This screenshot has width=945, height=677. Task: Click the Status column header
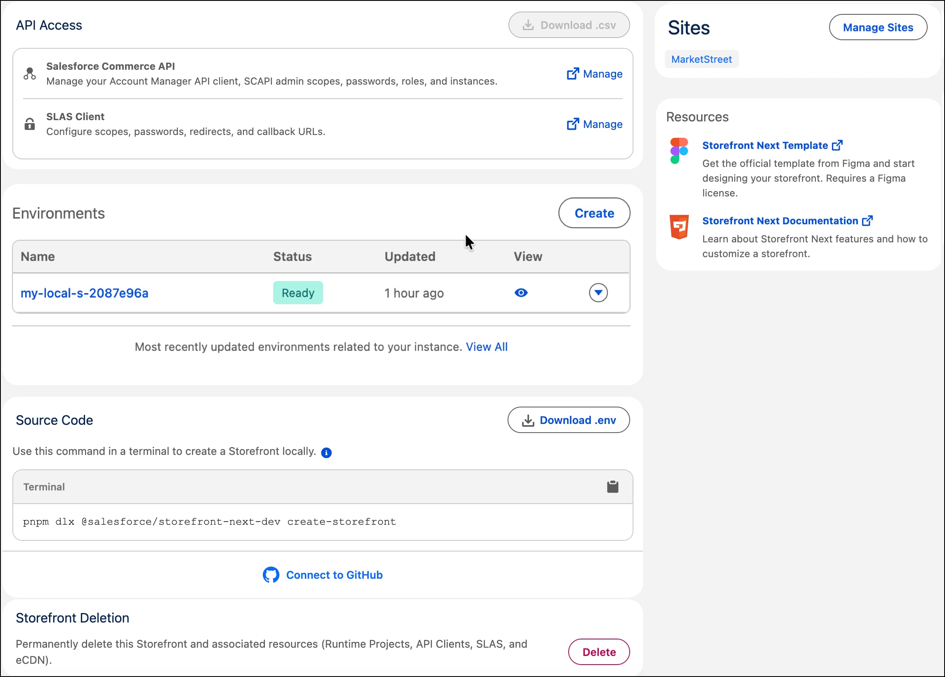tap(293, 256)
